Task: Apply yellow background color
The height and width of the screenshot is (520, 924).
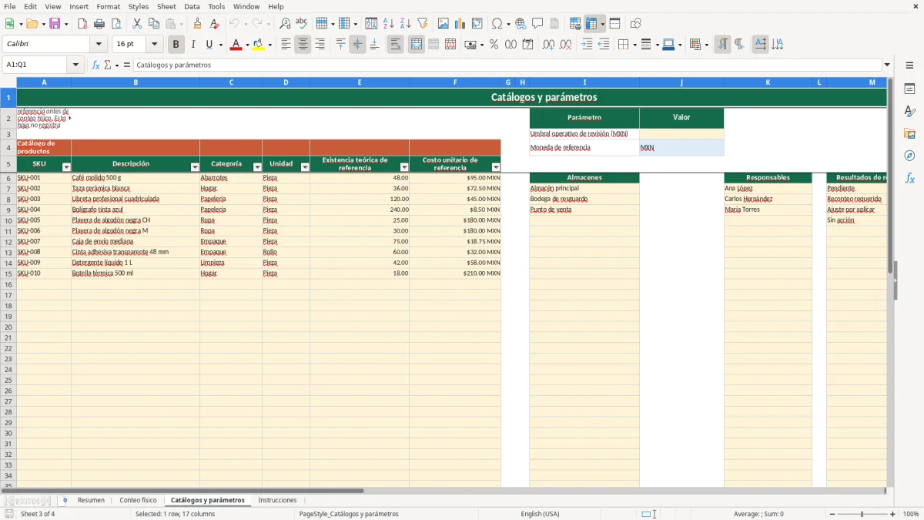Action: point(258,45)
